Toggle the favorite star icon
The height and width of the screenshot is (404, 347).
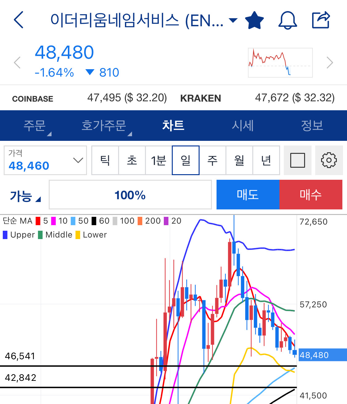click(254, 20)
